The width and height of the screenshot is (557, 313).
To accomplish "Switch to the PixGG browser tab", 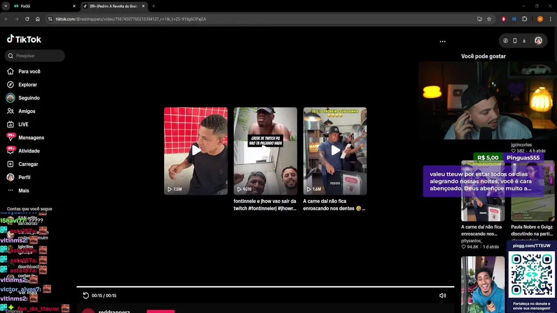I will (44, 6).
